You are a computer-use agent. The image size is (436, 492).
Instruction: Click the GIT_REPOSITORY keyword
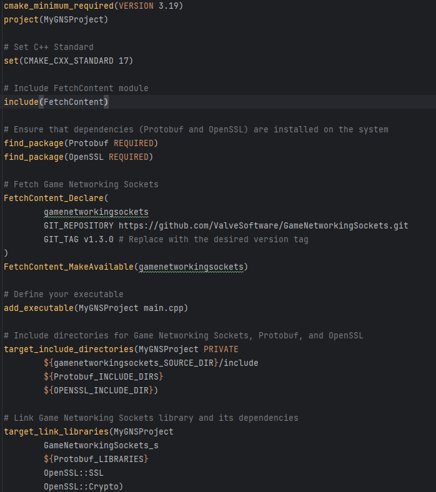pos(79,225)
